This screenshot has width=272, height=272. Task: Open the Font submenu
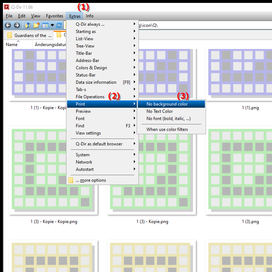point(103,119)
